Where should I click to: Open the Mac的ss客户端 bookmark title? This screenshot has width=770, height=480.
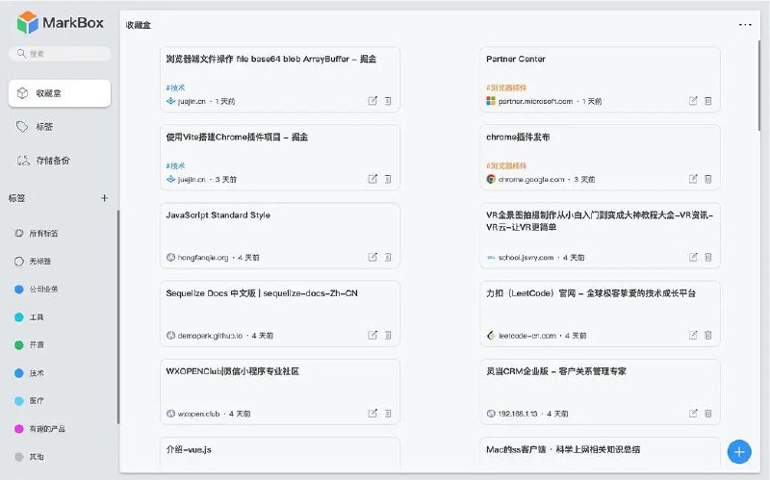click(x=563, y=449)
